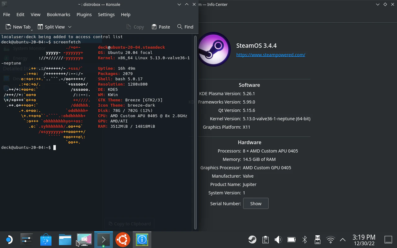This screenshot has width=397, height=248.
Task: Click the Konsole vertical scrollbar
Action: pyautogui.click(x=195, y=132)
